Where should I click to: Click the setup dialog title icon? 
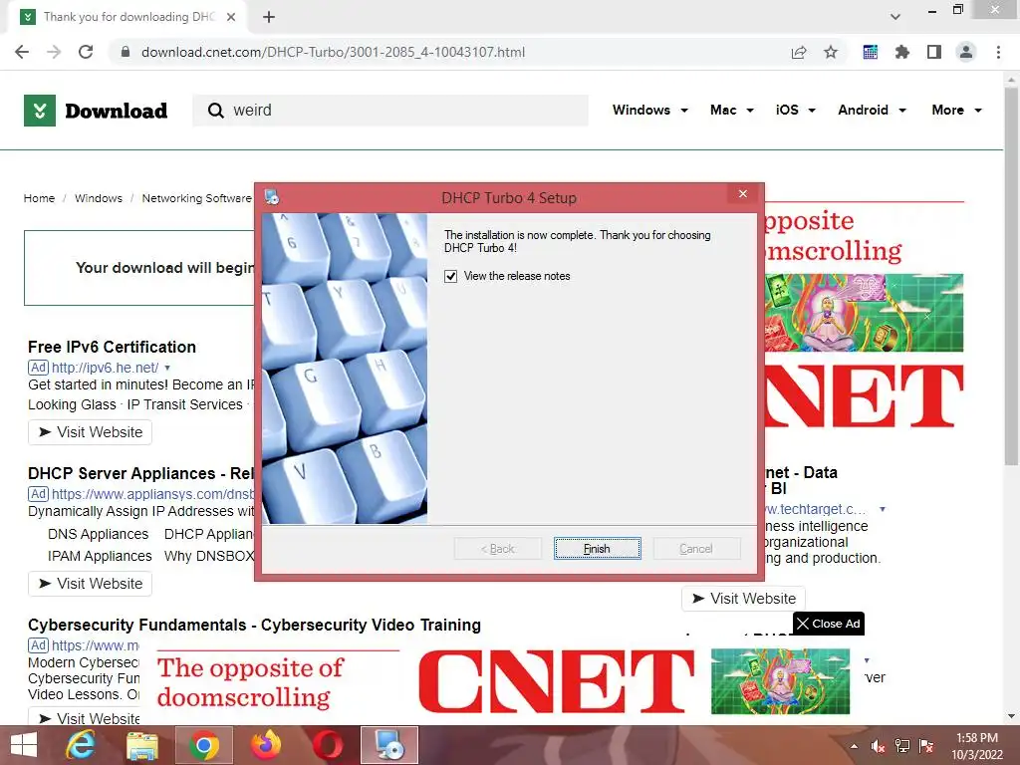[272, 196]
